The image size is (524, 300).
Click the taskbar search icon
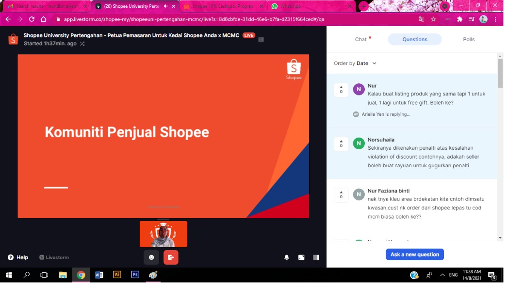[26, 275]
